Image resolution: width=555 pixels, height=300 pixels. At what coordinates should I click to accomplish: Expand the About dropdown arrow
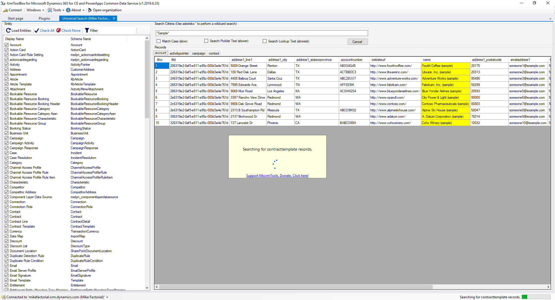pos(83,10)
